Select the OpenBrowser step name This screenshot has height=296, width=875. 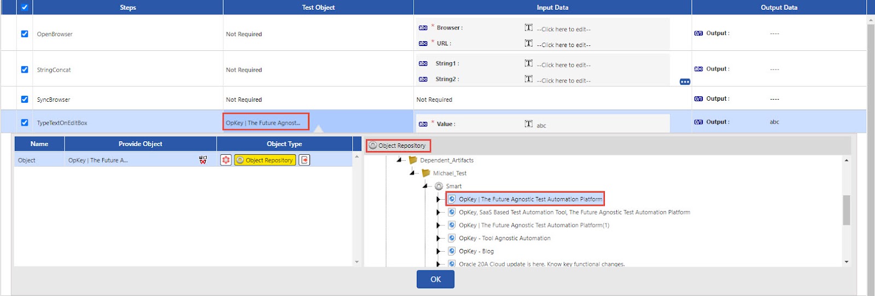55,34
